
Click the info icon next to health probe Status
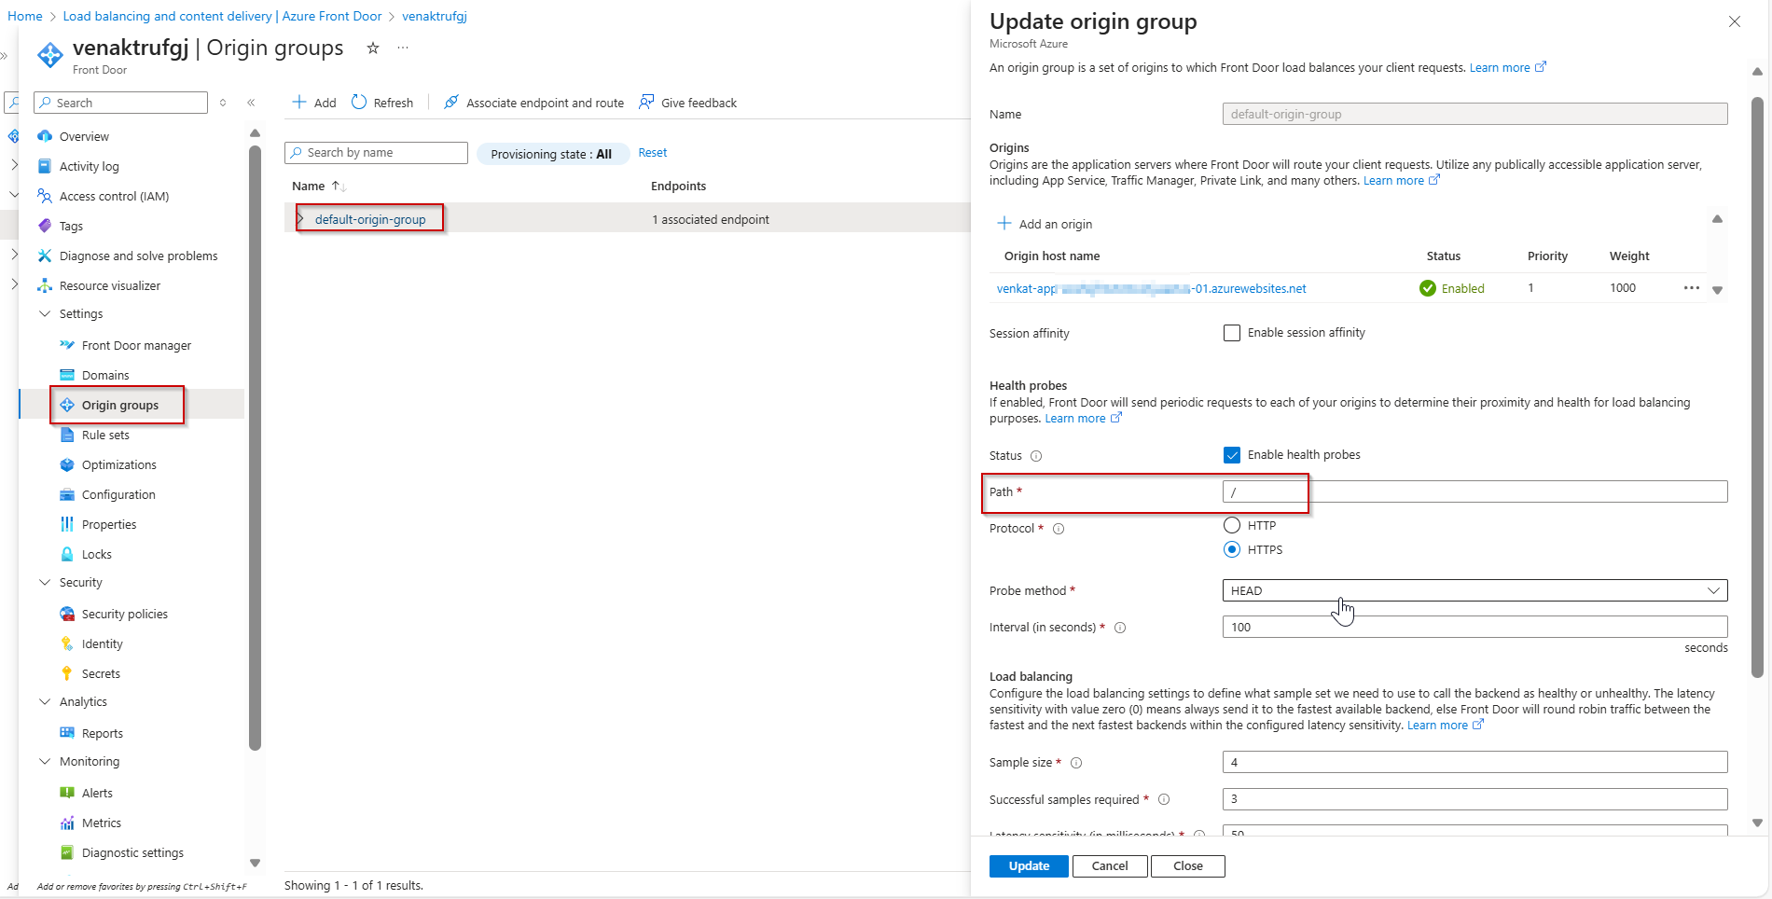pos(1036,456)
